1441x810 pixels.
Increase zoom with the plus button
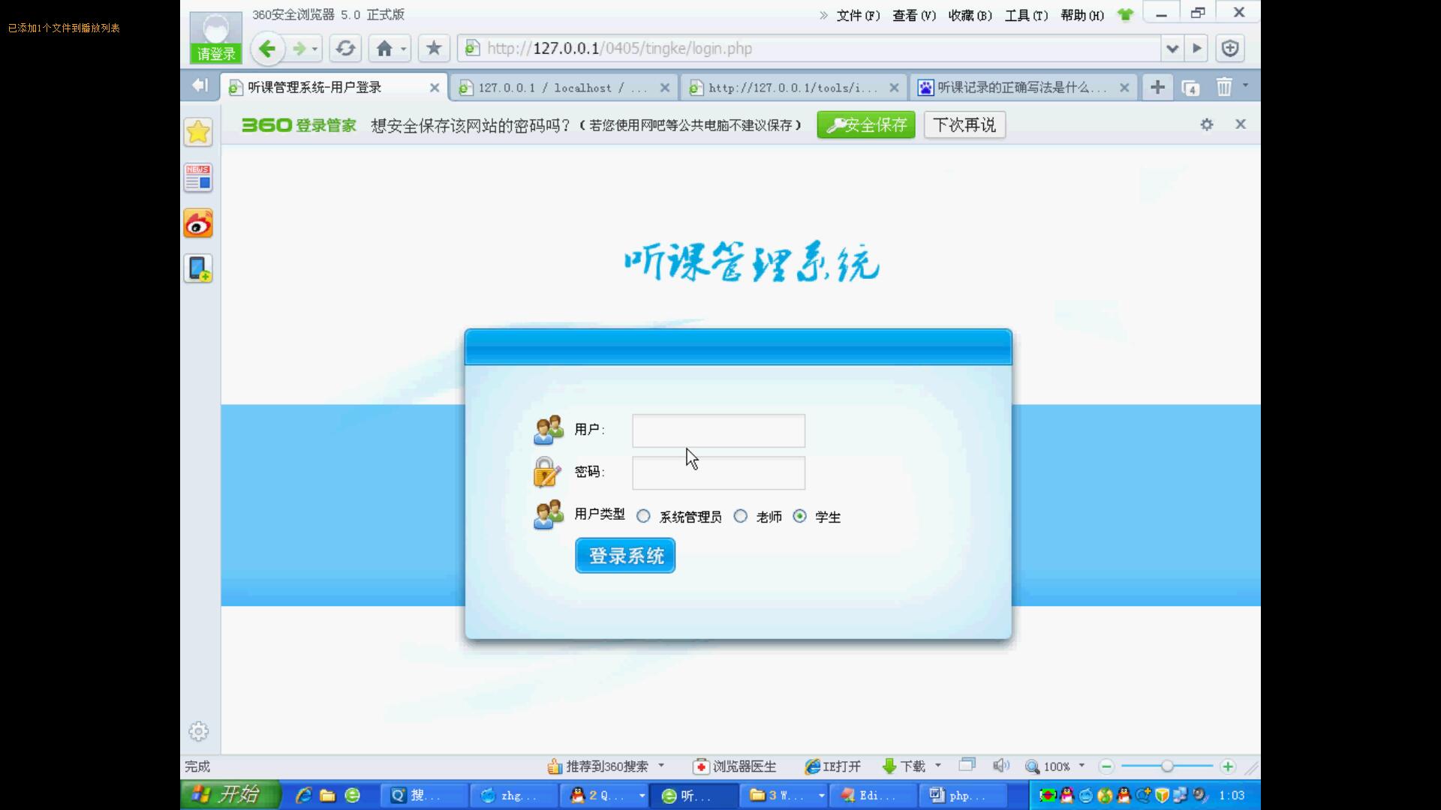1228,766
